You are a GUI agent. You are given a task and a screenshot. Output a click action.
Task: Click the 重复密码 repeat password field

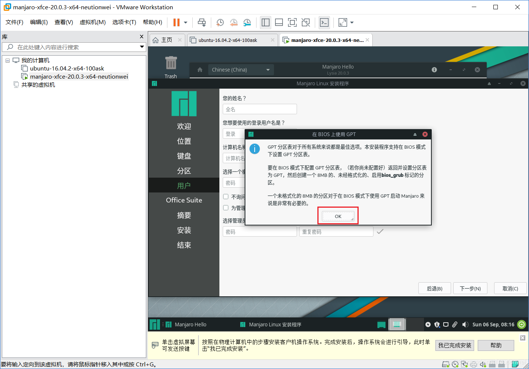(336, 232)
